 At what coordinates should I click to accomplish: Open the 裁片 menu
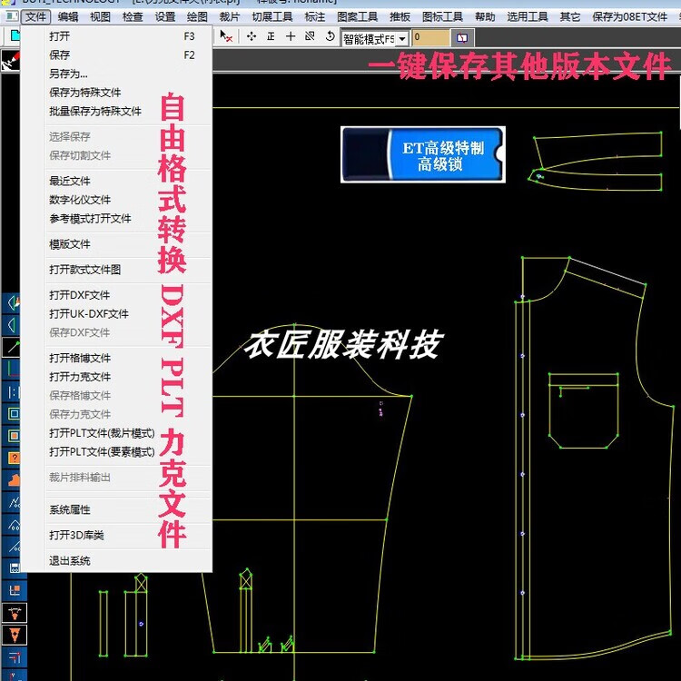coord(230,16)
